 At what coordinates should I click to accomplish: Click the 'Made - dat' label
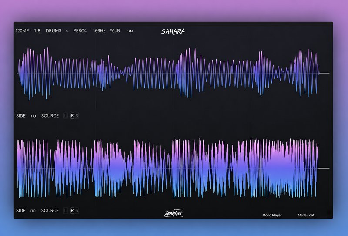point(306,215)
